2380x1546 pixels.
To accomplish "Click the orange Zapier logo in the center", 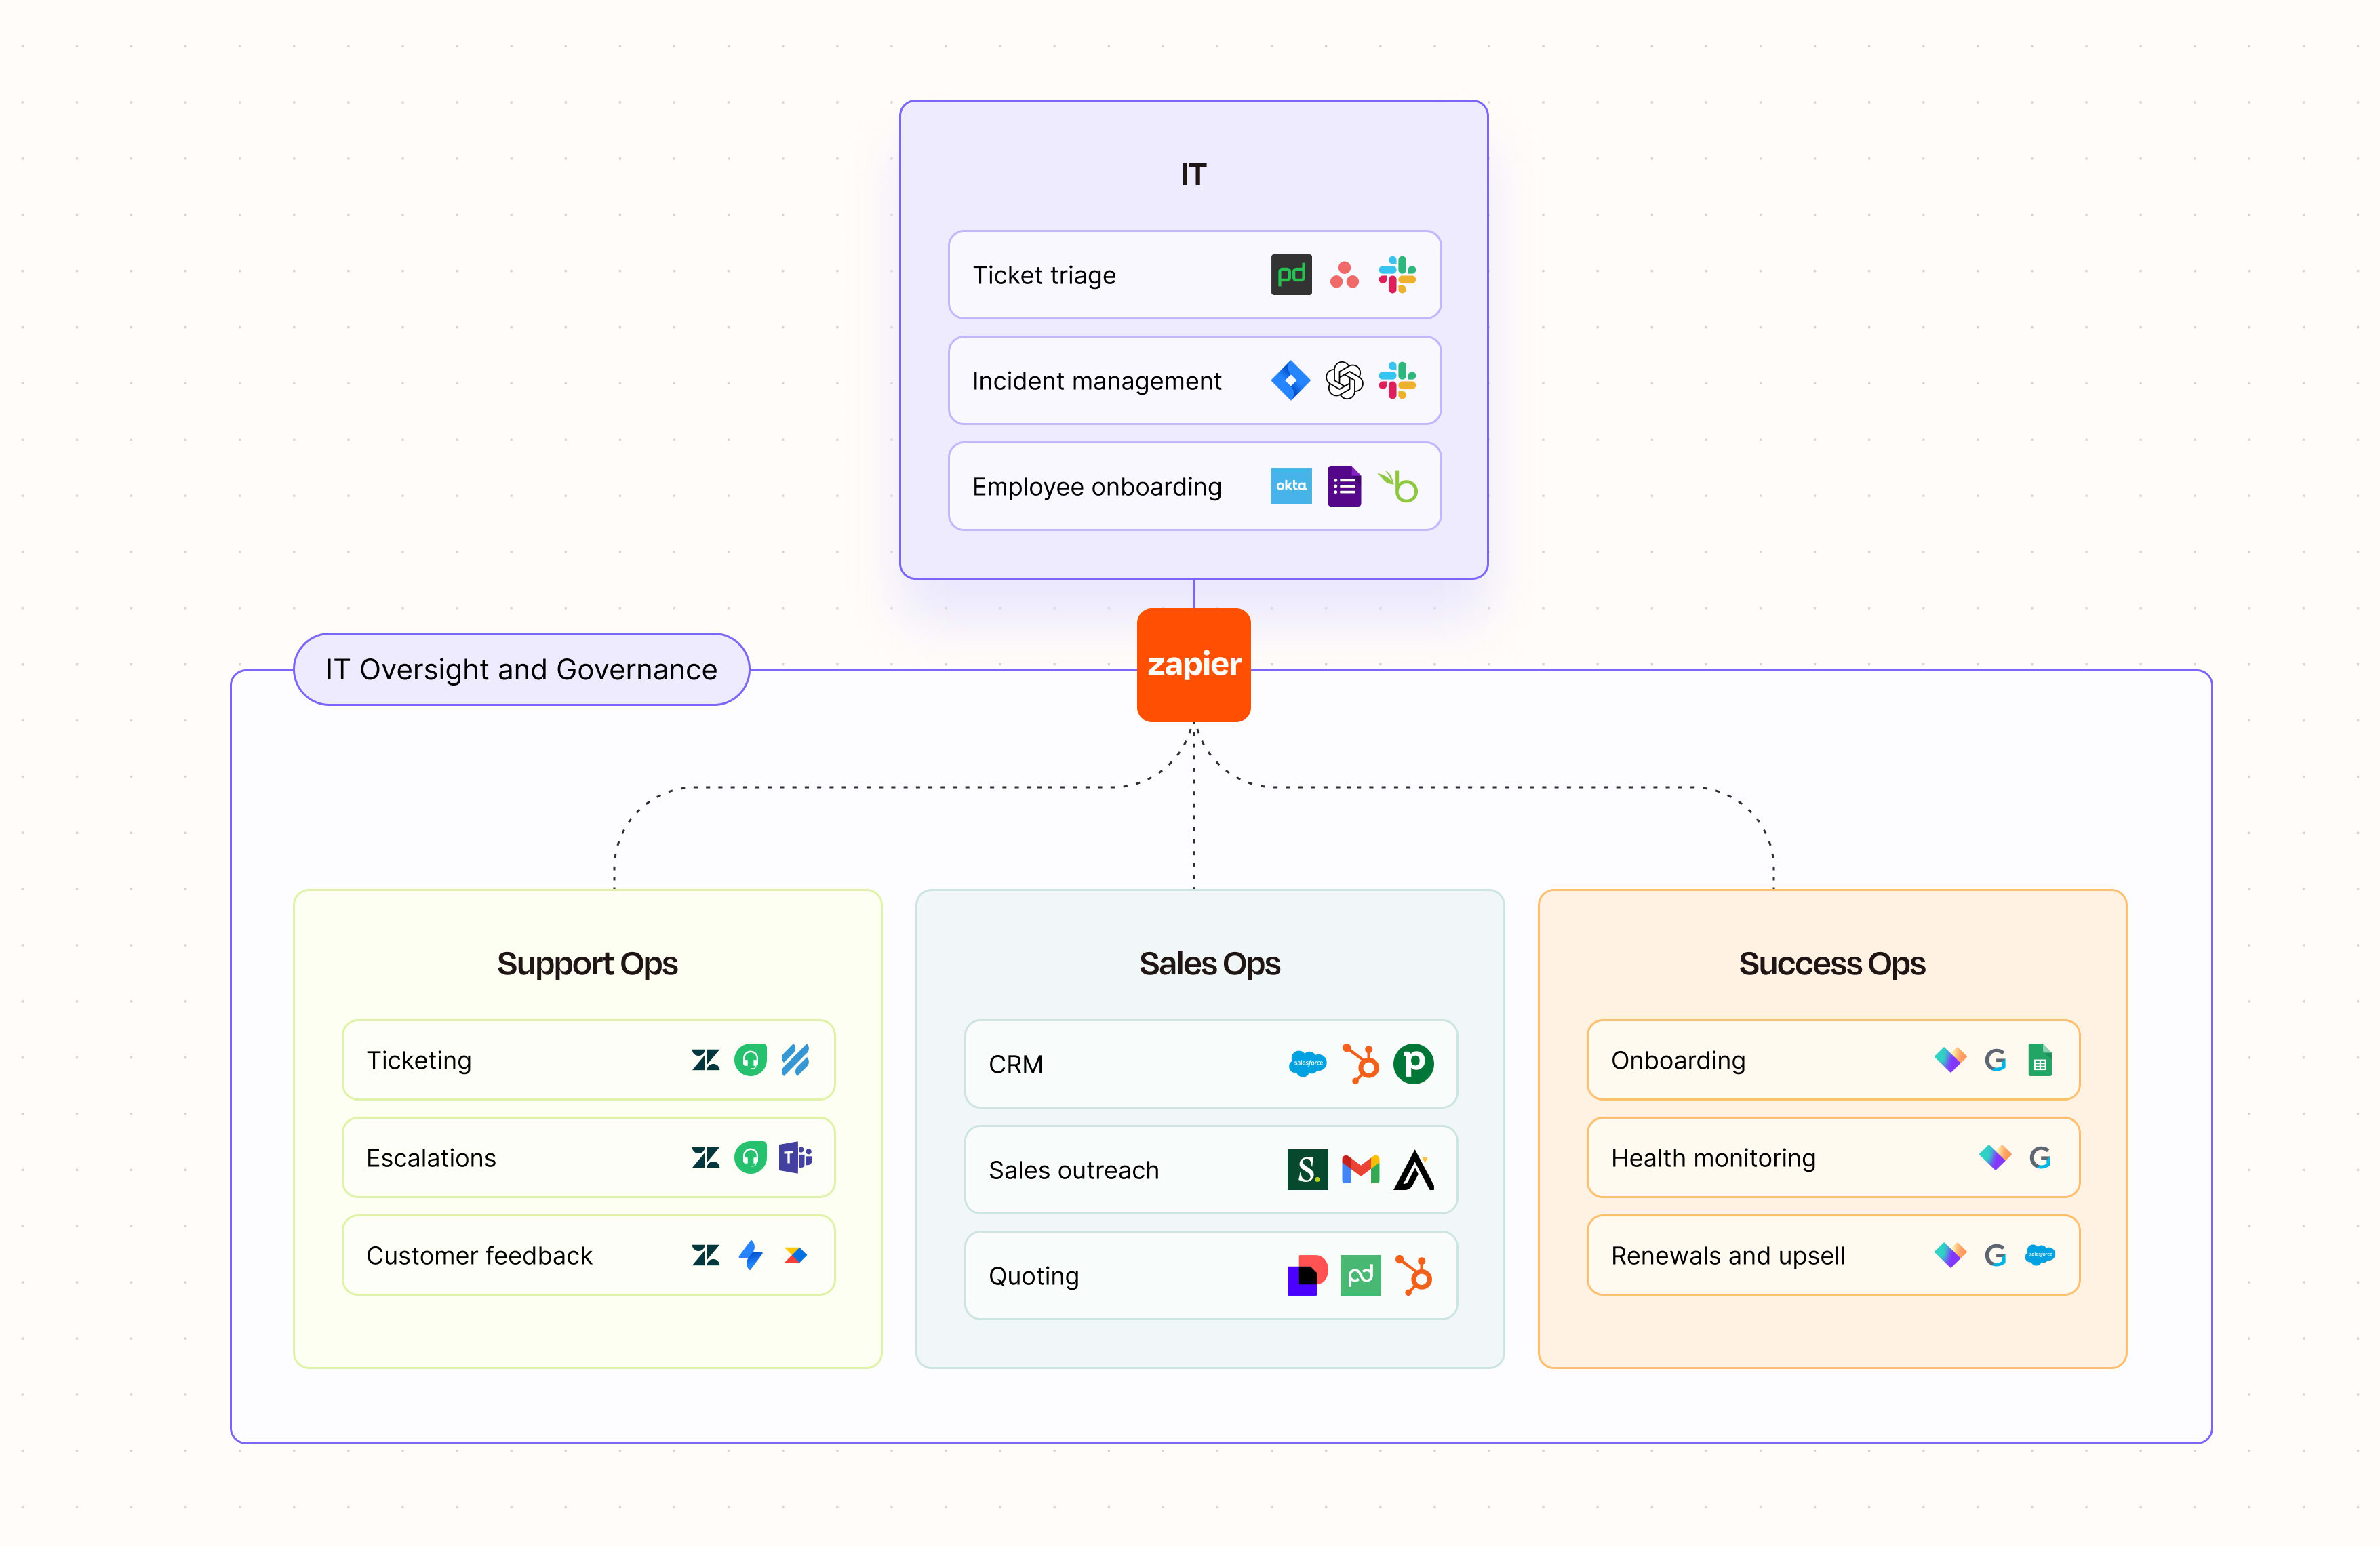I will [1193, 665].
